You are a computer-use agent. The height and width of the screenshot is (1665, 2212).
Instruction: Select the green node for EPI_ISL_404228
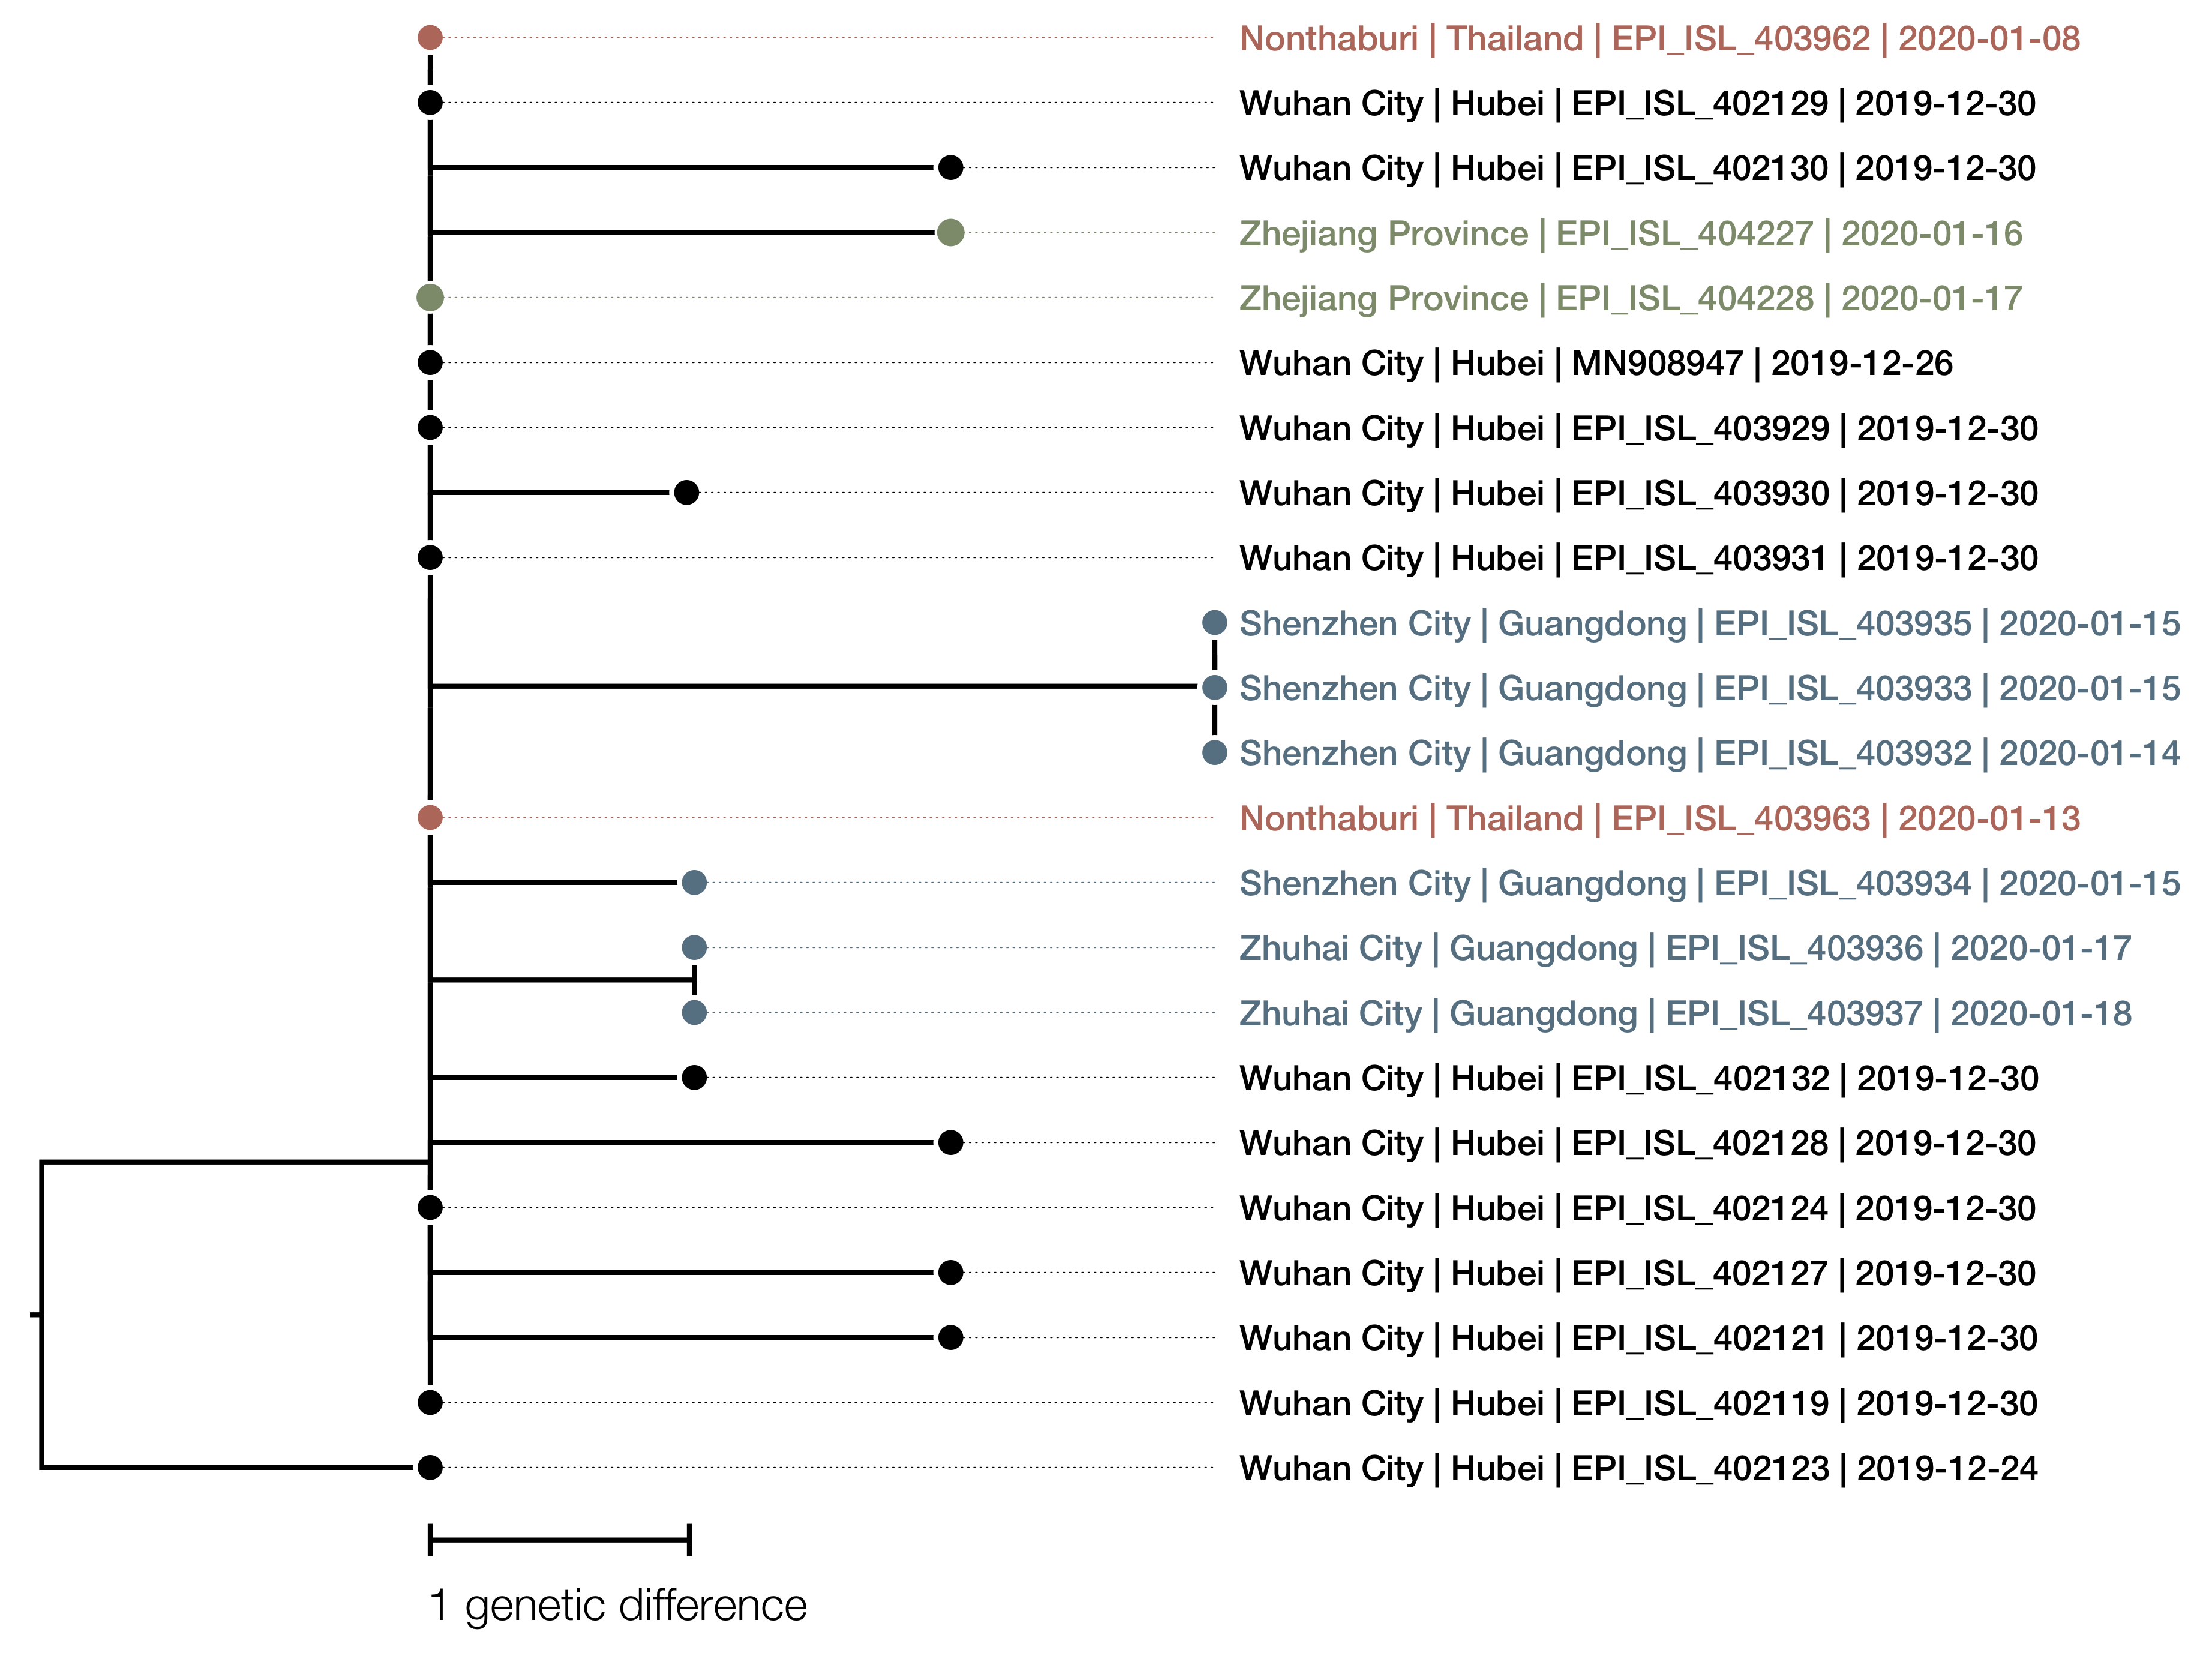pos(430,297)
